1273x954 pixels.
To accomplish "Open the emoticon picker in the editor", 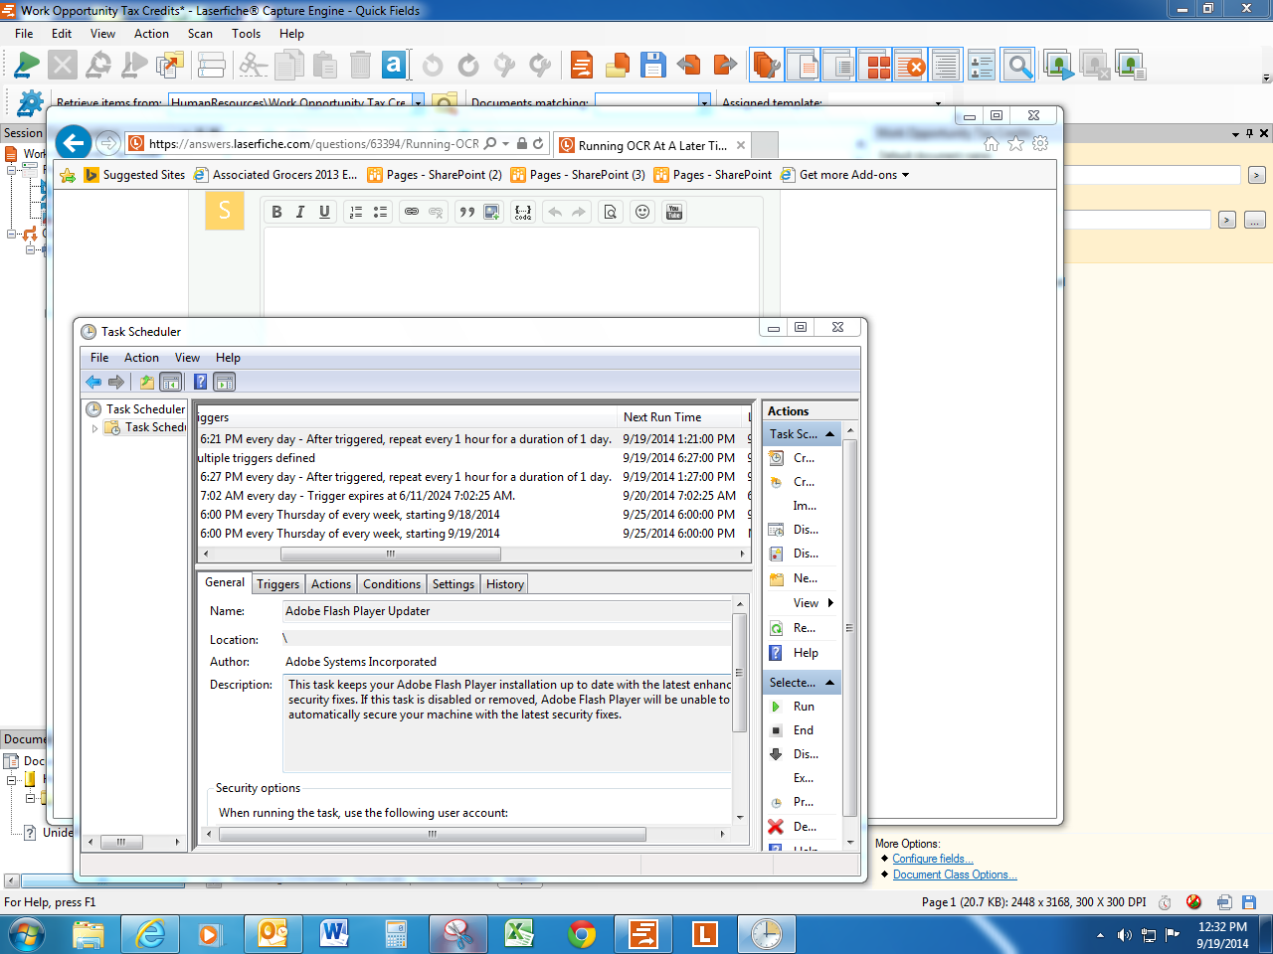I will (642, 212).
